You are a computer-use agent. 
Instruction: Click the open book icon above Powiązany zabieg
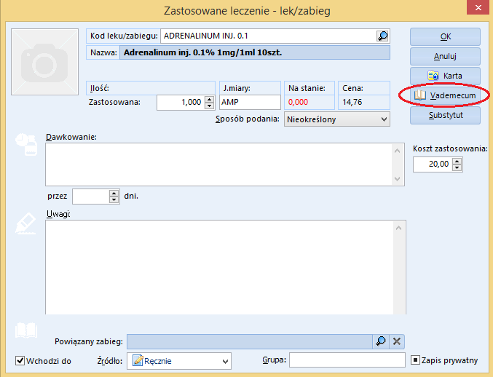pyautogui.click(x=26, y=330)
